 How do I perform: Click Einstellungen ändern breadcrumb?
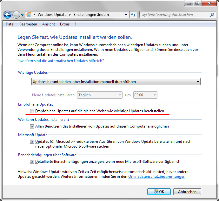pyautogui.click(x=91, y=15)
